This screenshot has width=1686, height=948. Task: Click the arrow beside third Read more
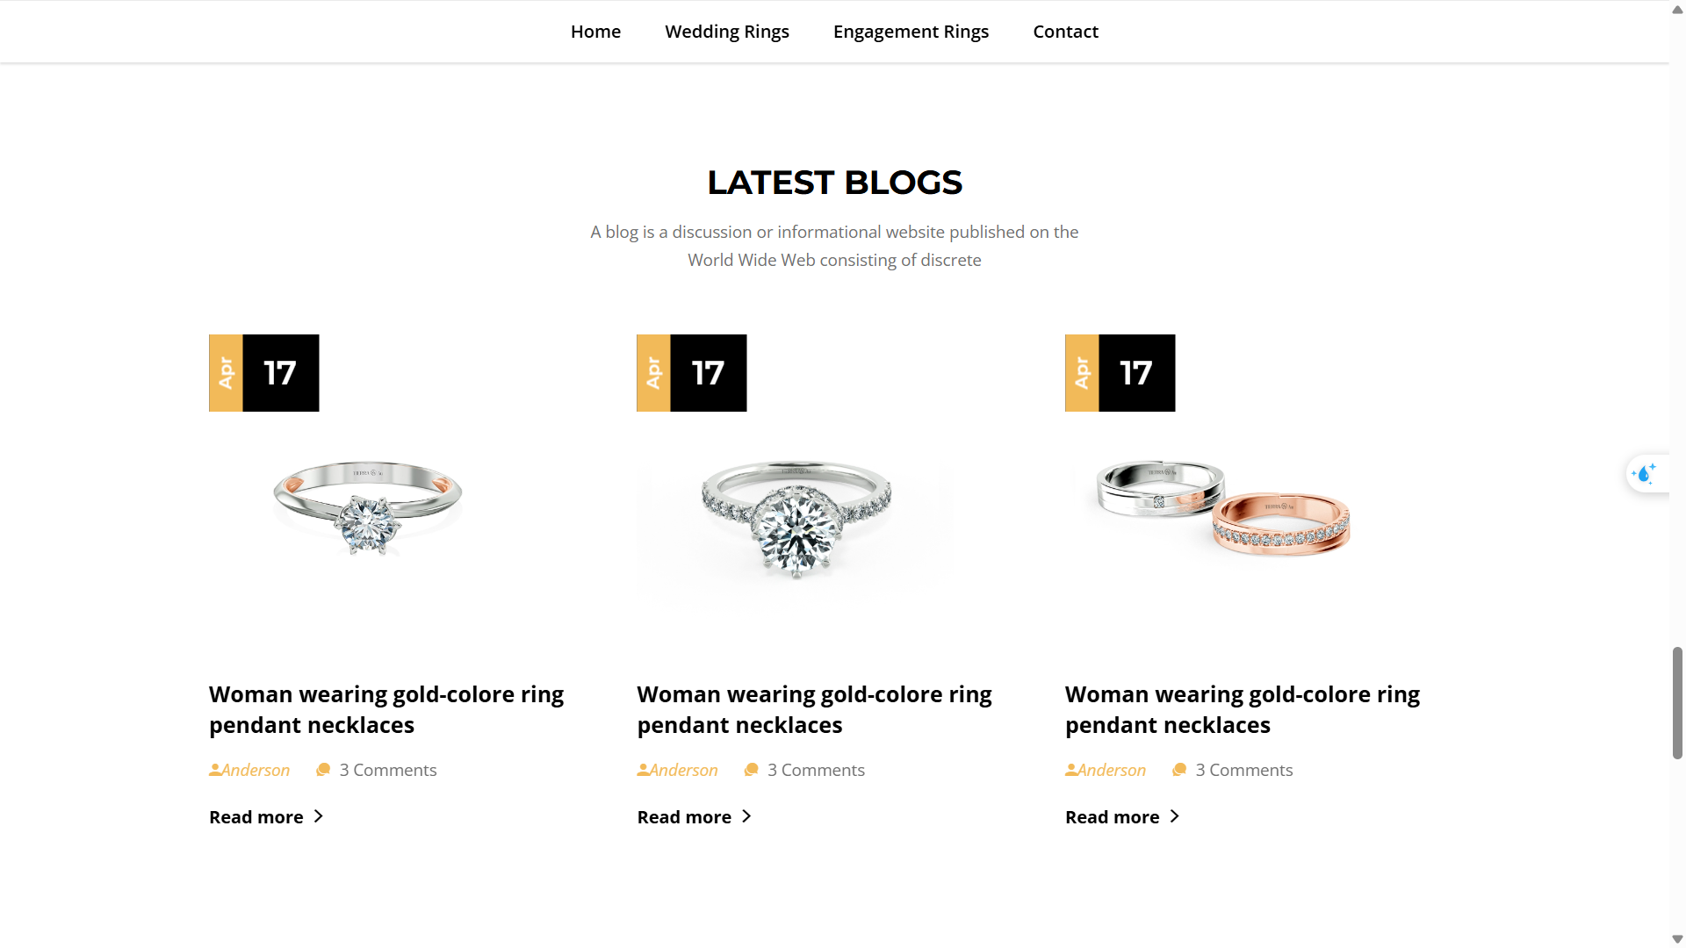tap(1175, 816)
